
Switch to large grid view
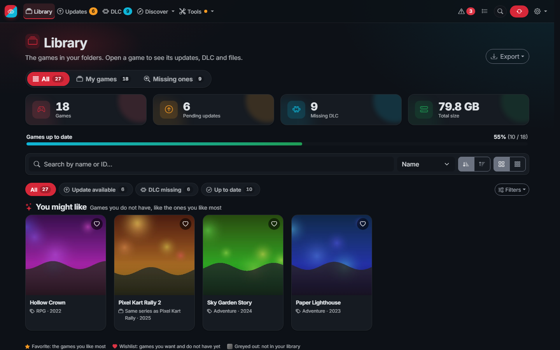(x=502, y=164)
